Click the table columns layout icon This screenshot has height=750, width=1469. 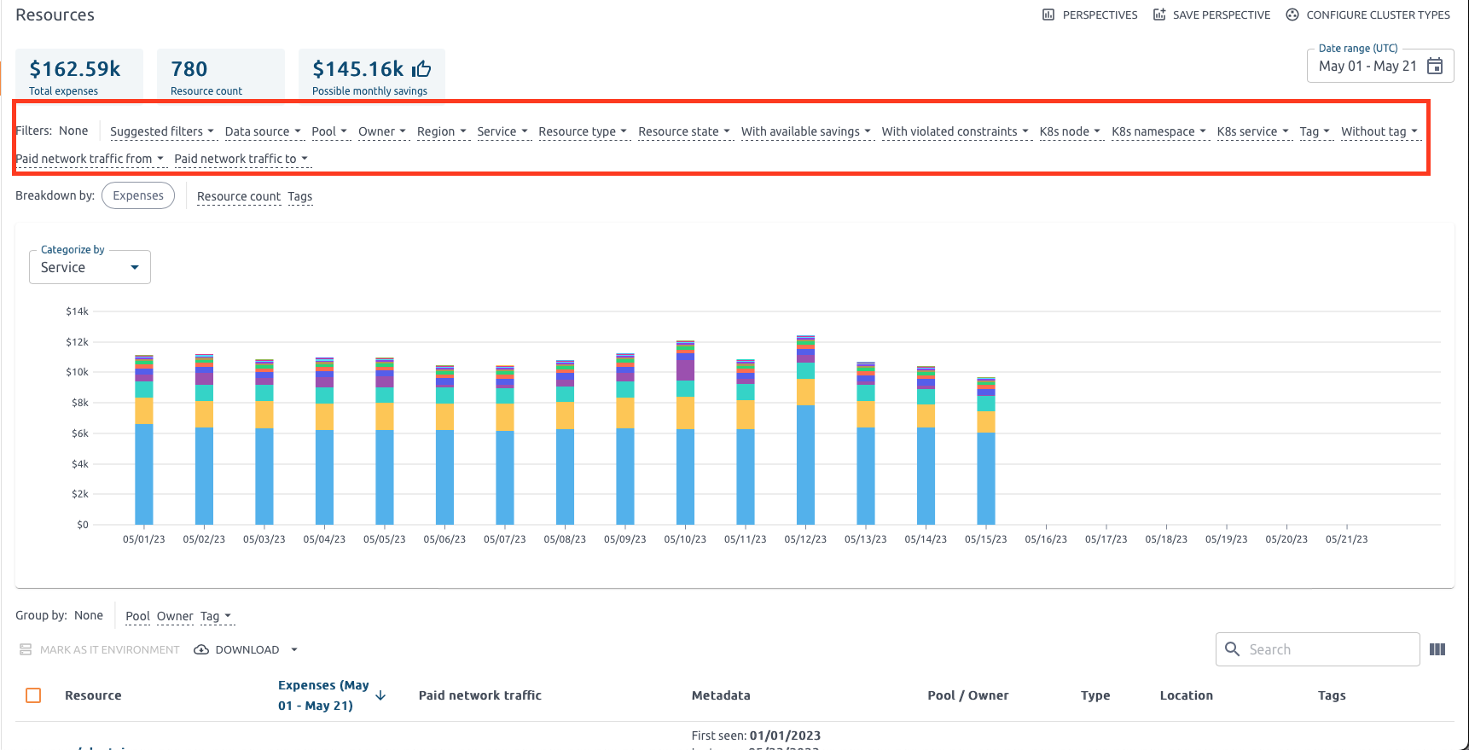[1437, 649]
